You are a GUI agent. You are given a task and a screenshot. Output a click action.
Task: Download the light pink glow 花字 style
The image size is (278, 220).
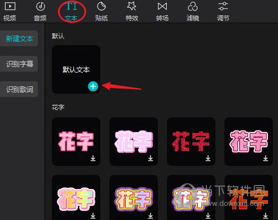[x=151, y=158]
